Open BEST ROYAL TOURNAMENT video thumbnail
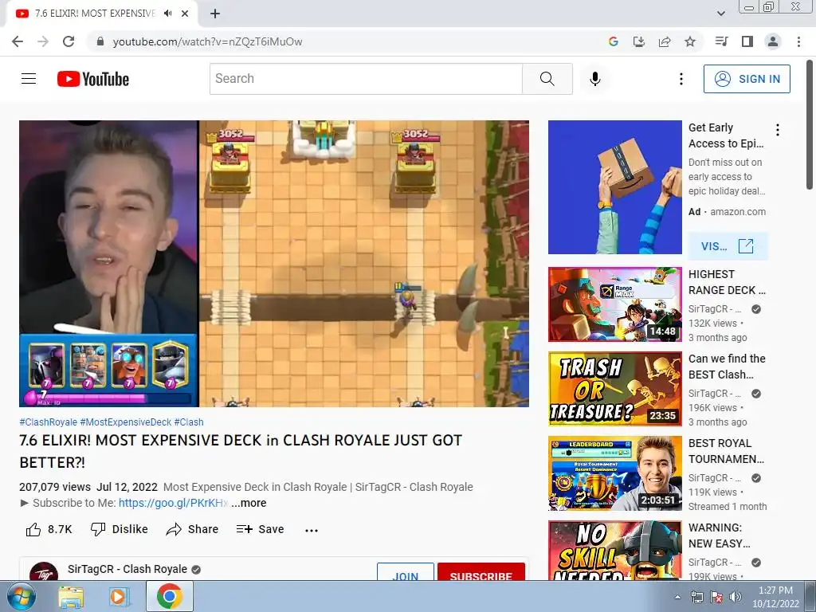 click(614, 473)
